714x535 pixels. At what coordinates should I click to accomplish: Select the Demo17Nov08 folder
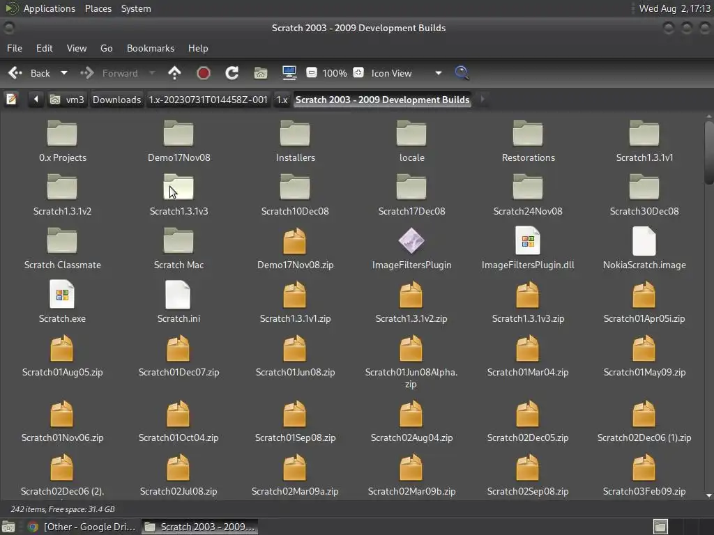pyautogui.click(x=179, y=141)
